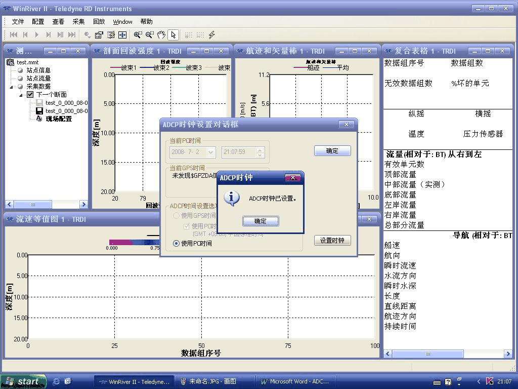Toggle the 下一个断面 checkbox in the tree
518x389 pixels.
point(30,95)
